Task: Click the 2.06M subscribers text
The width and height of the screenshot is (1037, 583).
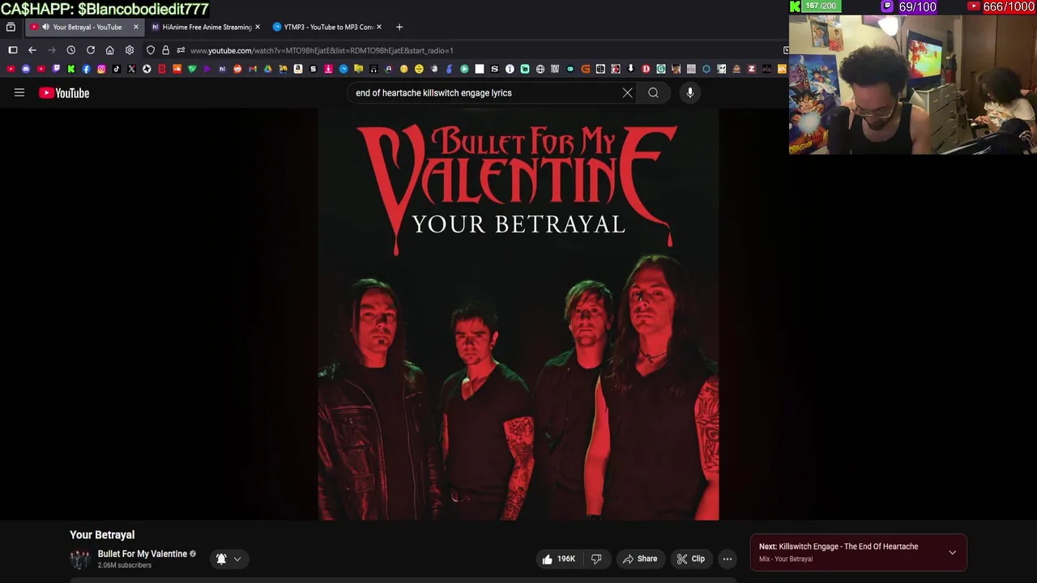Action: [x=125, y=565]
